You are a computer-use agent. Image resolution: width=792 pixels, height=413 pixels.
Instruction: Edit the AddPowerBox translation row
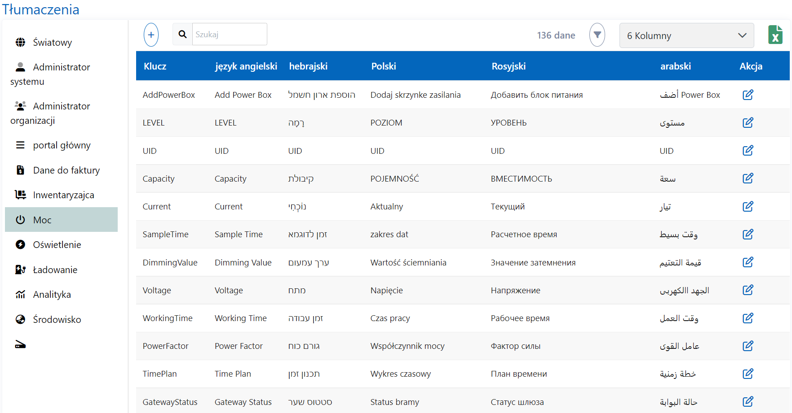coord(748,95)
